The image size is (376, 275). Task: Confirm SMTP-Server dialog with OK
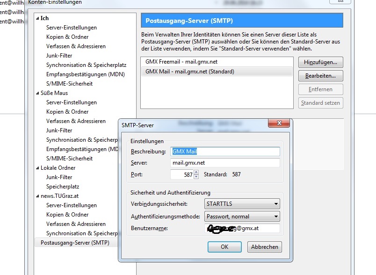click(224, 247)
